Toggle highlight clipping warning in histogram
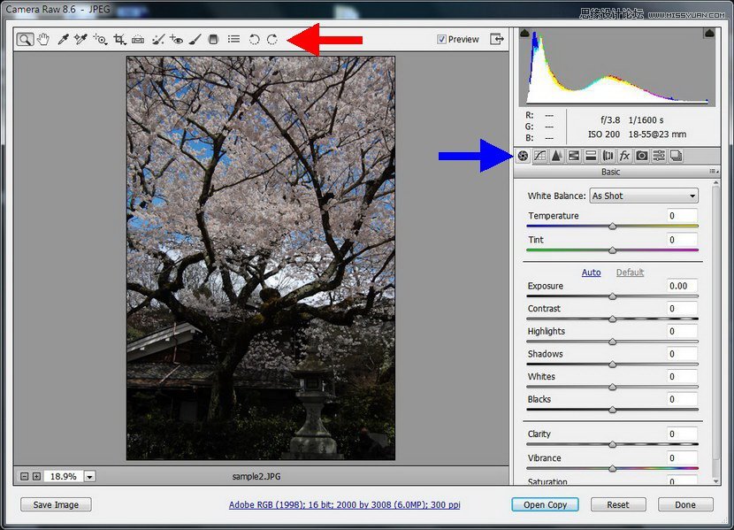734x530 pixels. pyautogui.click(x=709, y=33)
